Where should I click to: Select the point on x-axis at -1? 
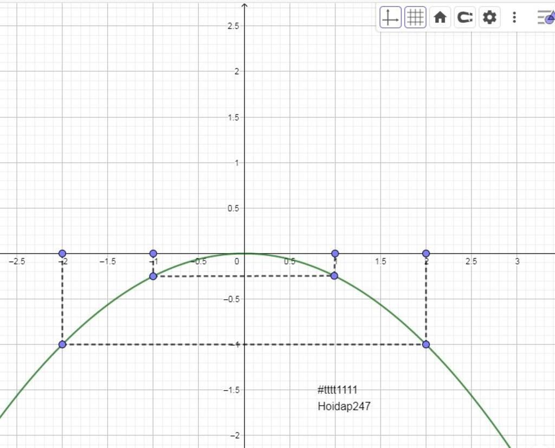(x=153, y=253)
